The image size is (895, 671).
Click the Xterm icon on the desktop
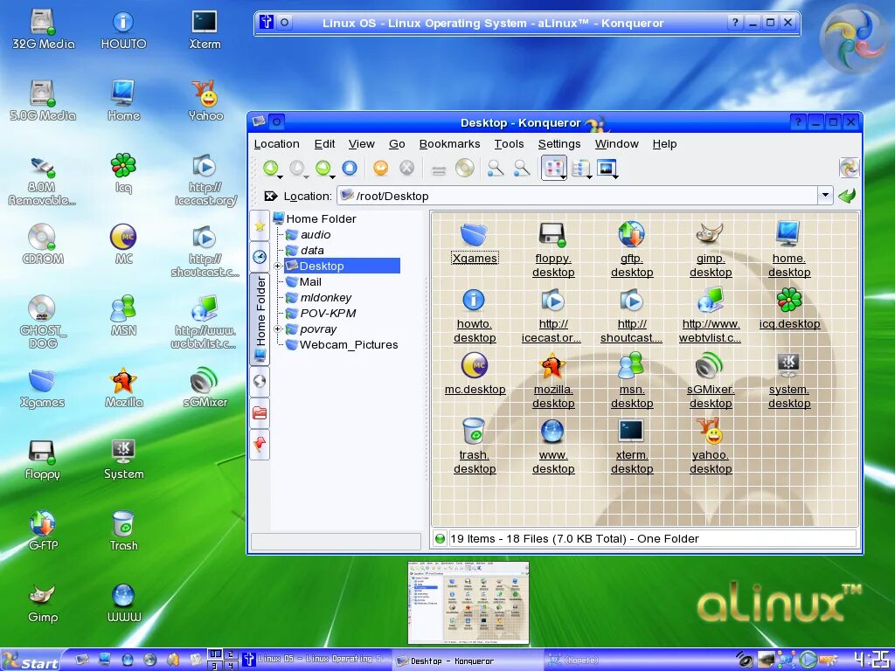point(205,30)
